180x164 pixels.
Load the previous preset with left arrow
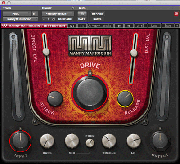119,26
